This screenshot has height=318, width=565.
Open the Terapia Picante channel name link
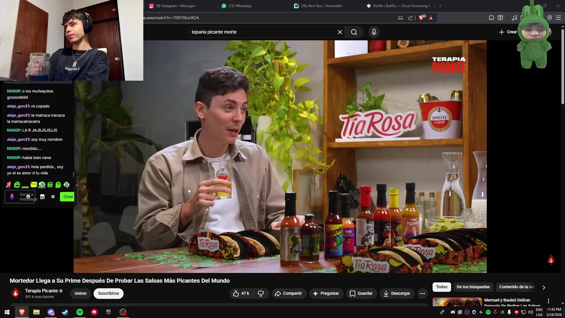[41, 291]
